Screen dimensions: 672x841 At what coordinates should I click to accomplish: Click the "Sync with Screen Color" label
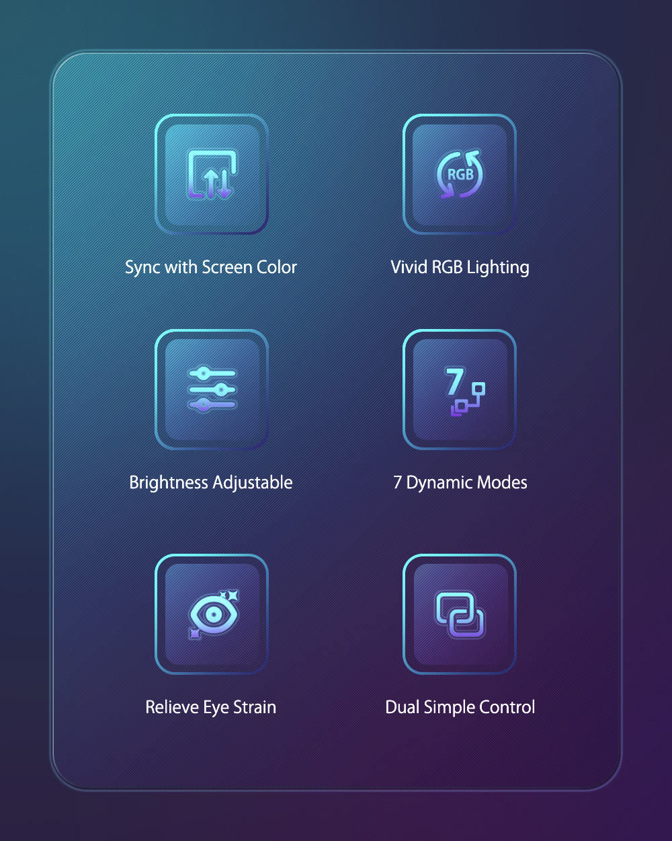211,268
